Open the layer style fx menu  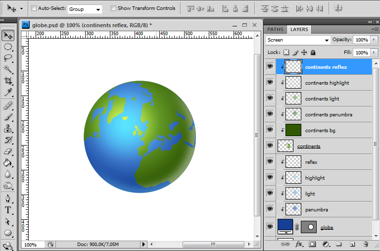[x=299, y=244]
